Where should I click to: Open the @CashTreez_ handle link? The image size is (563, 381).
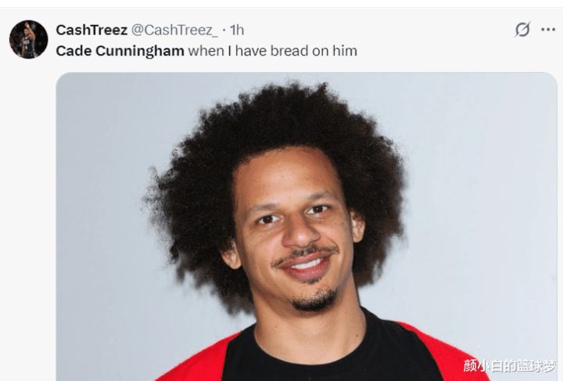pyautogui.click(x=174, y=31)
